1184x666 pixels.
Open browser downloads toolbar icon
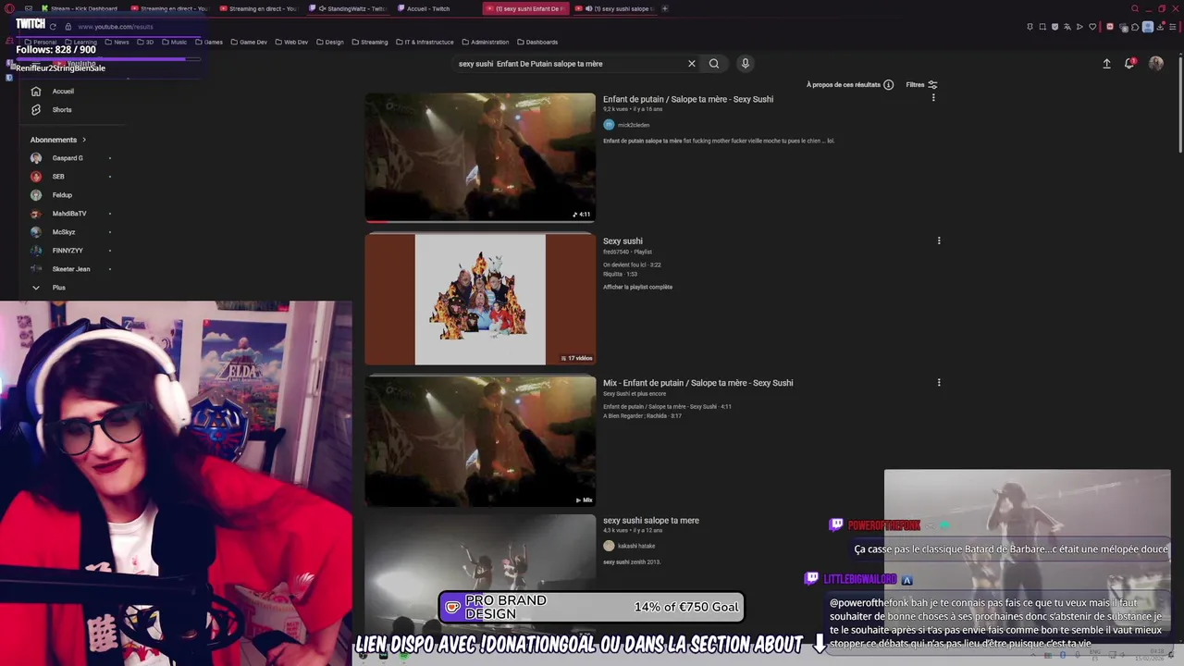[x=1161, y=27]
